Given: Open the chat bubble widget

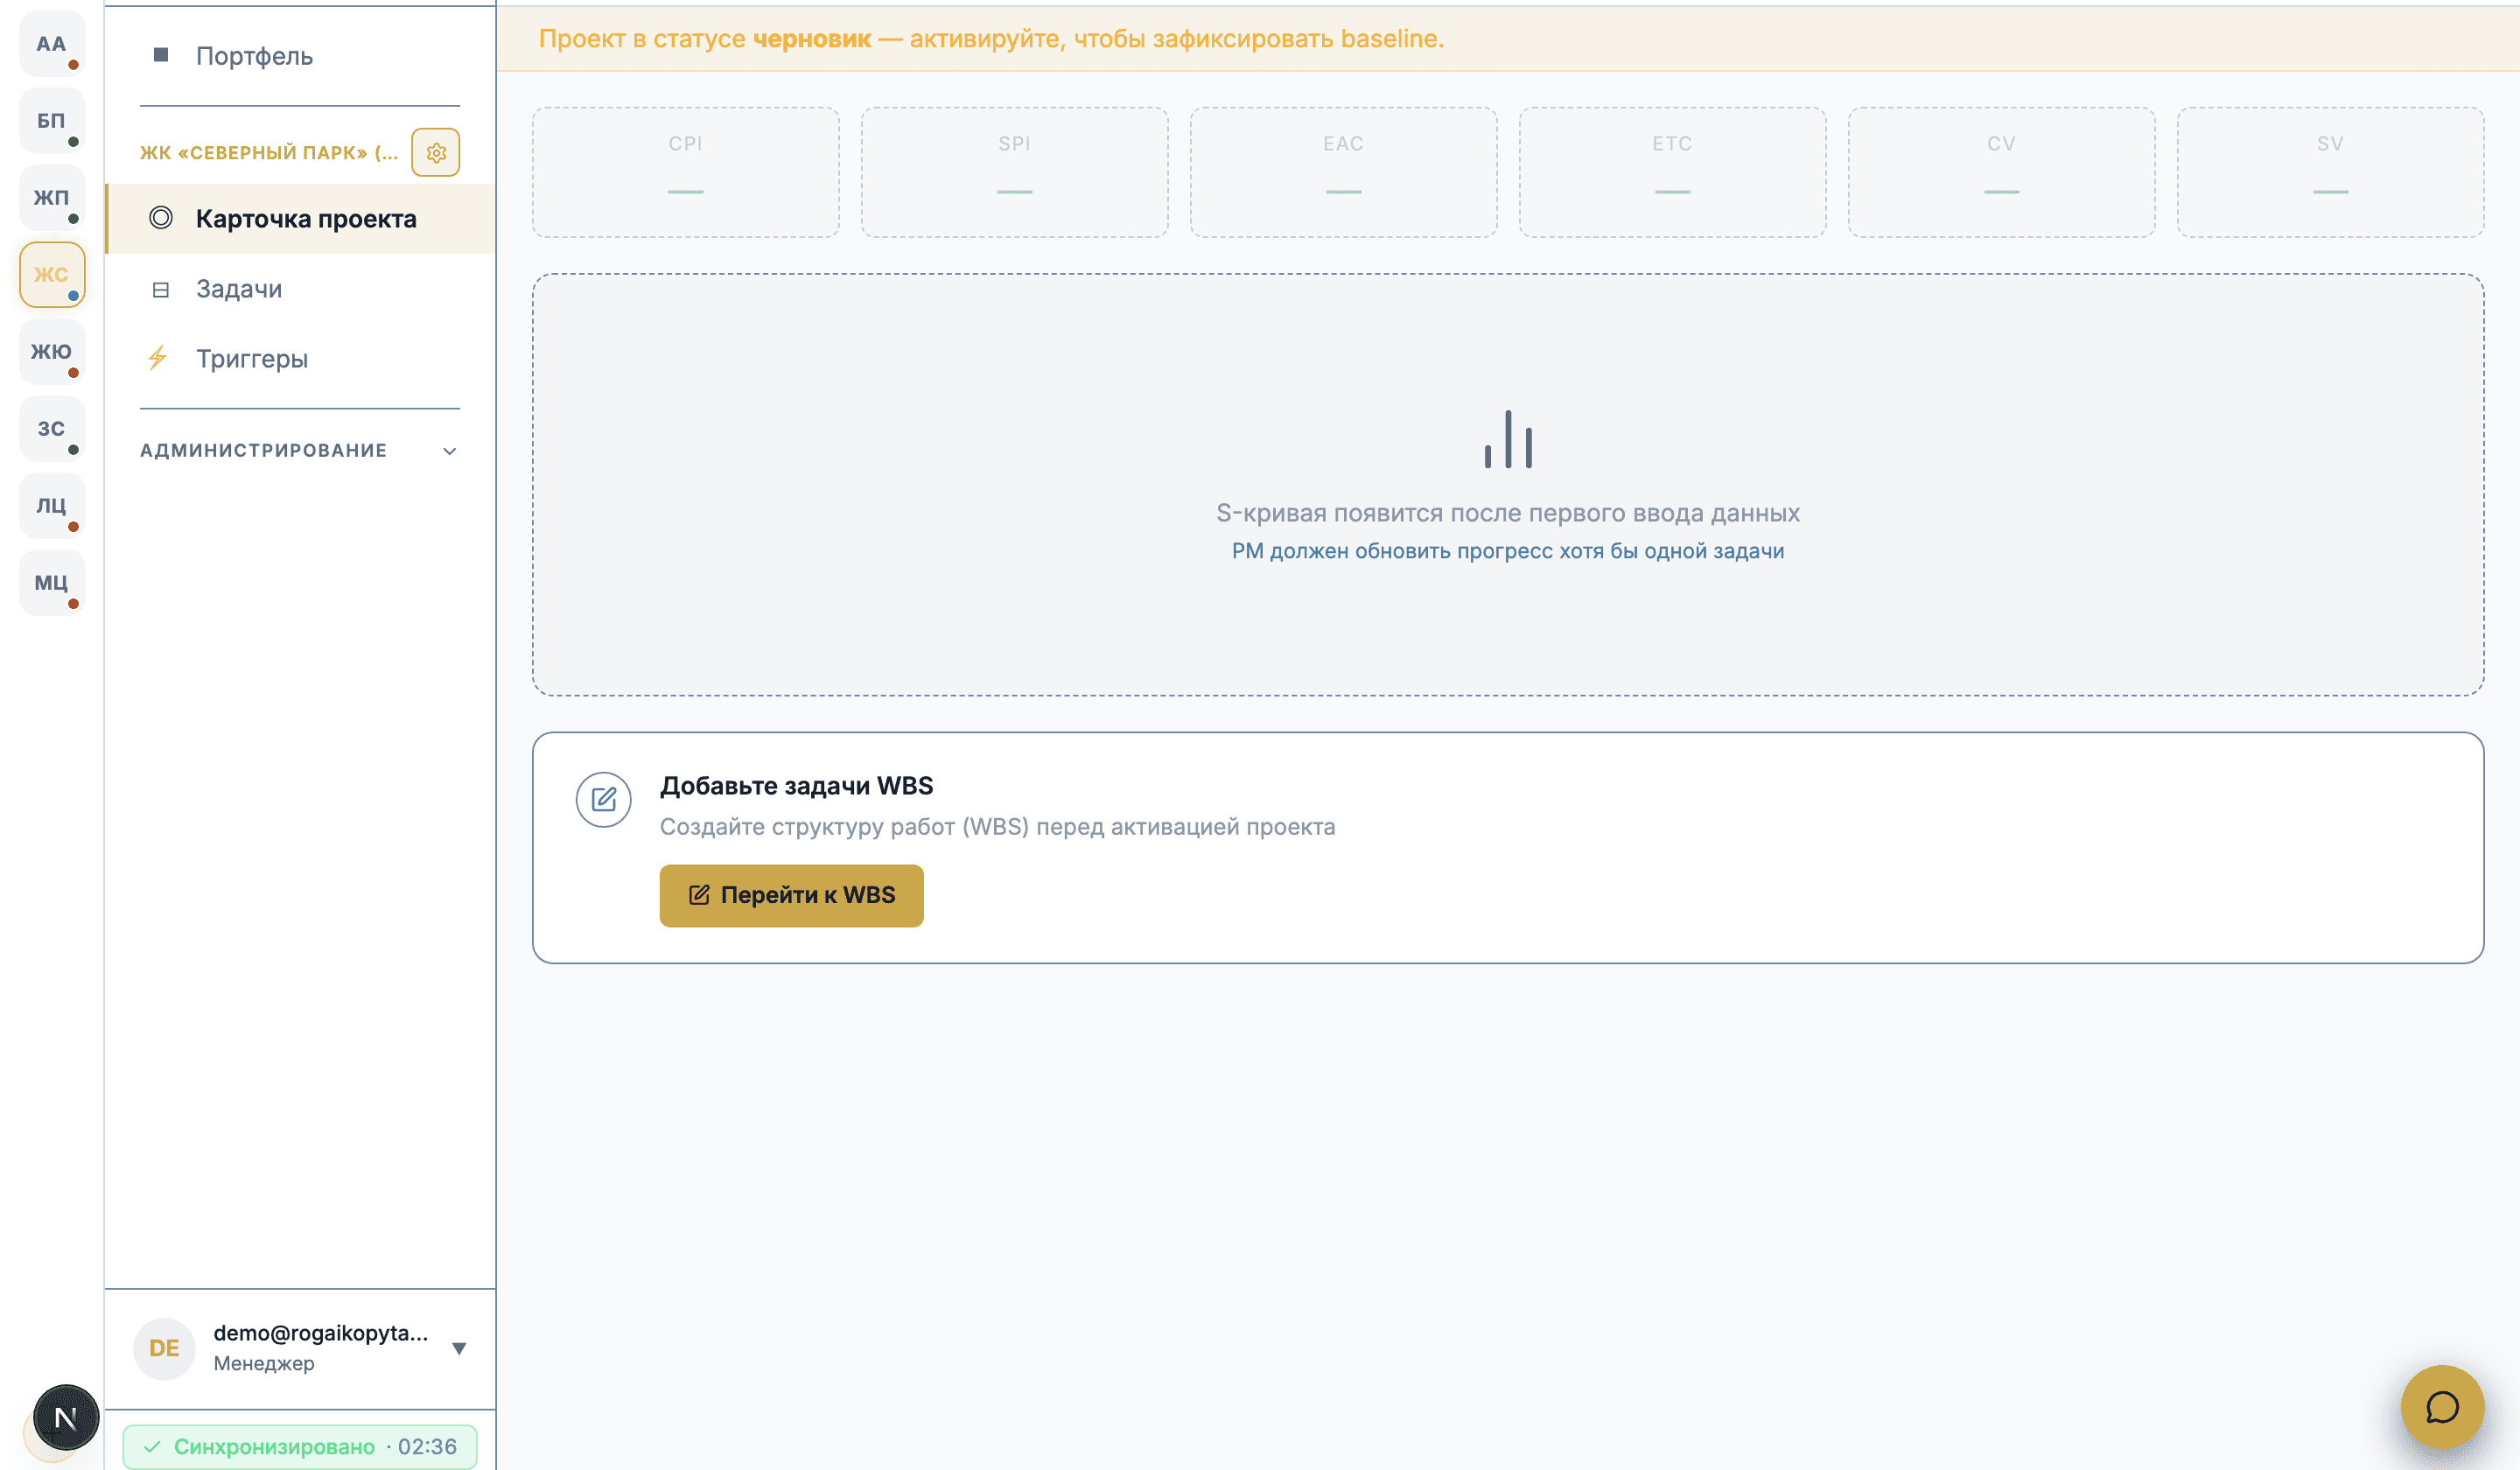Looking at the screenshot, I should 2442,1407.
